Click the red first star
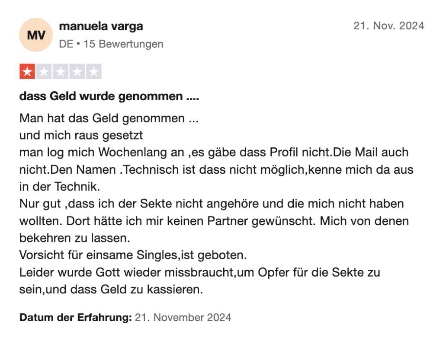 (x=27, y=71)
